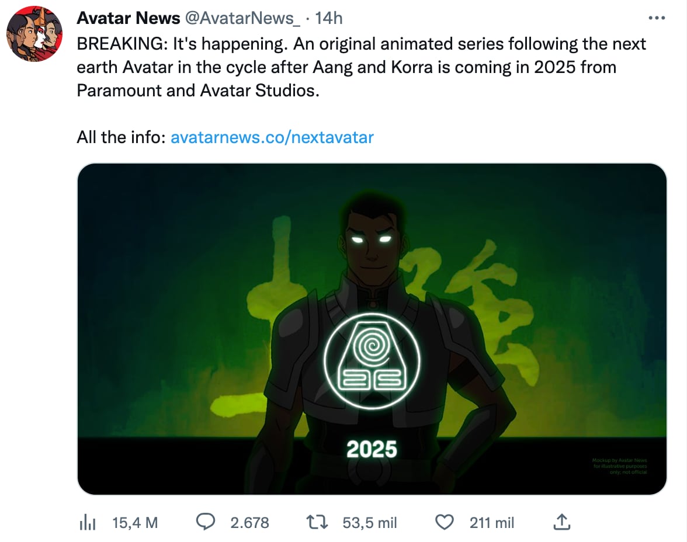The width and height of the screenshot is (687, 542).
Task: Click the 211 mil likes count
Action: pyautogui.click(x=492, y=522)
